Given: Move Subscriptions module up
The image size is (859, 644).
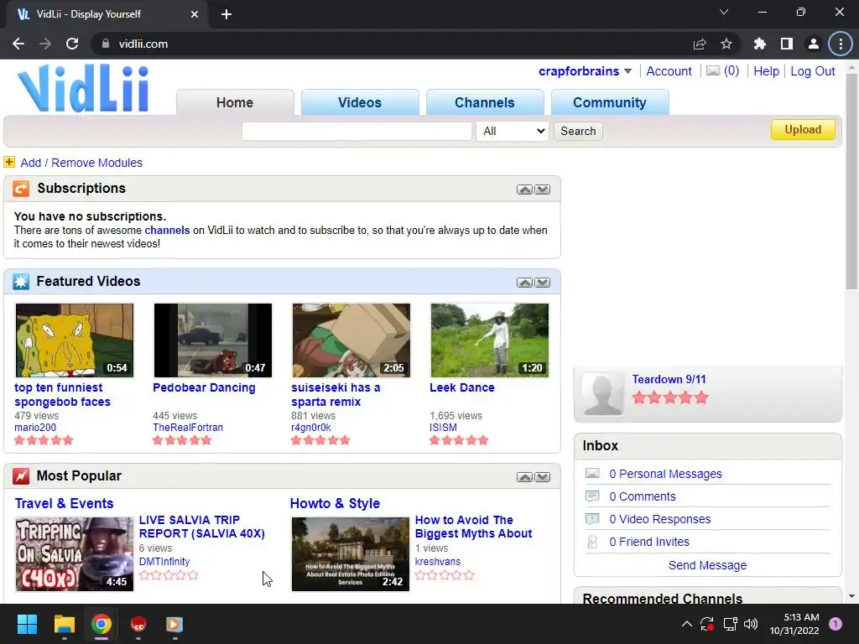Looking at the screenshot, I should 524,190.
